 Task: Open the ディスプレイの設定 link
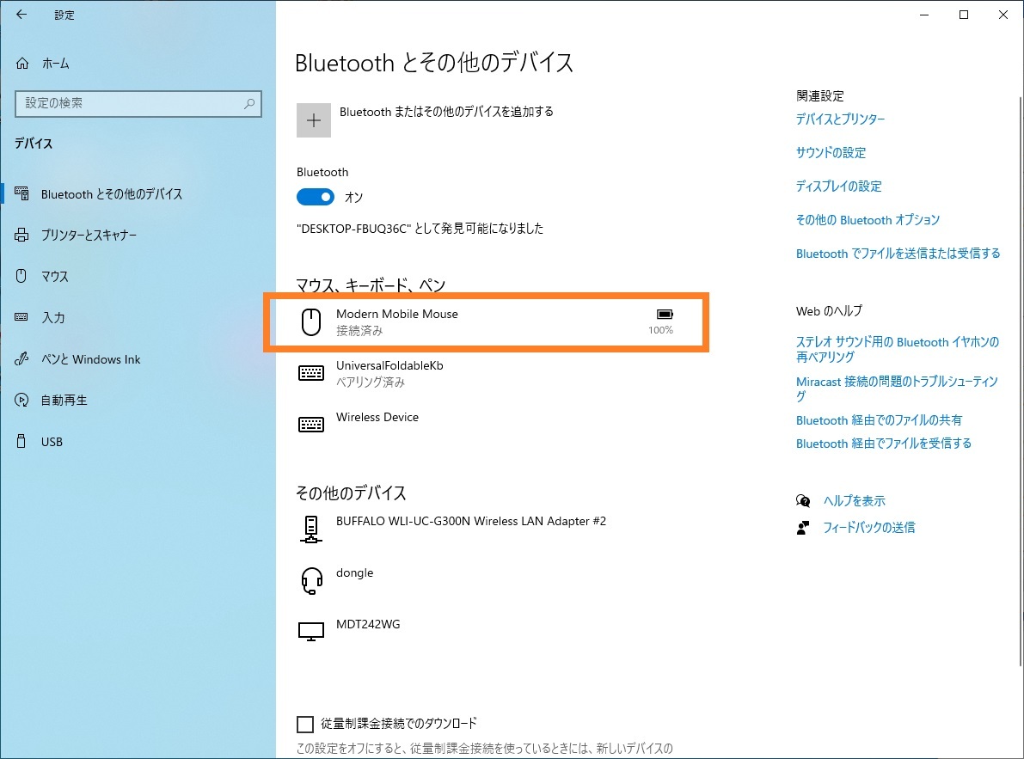click(838, 186)
